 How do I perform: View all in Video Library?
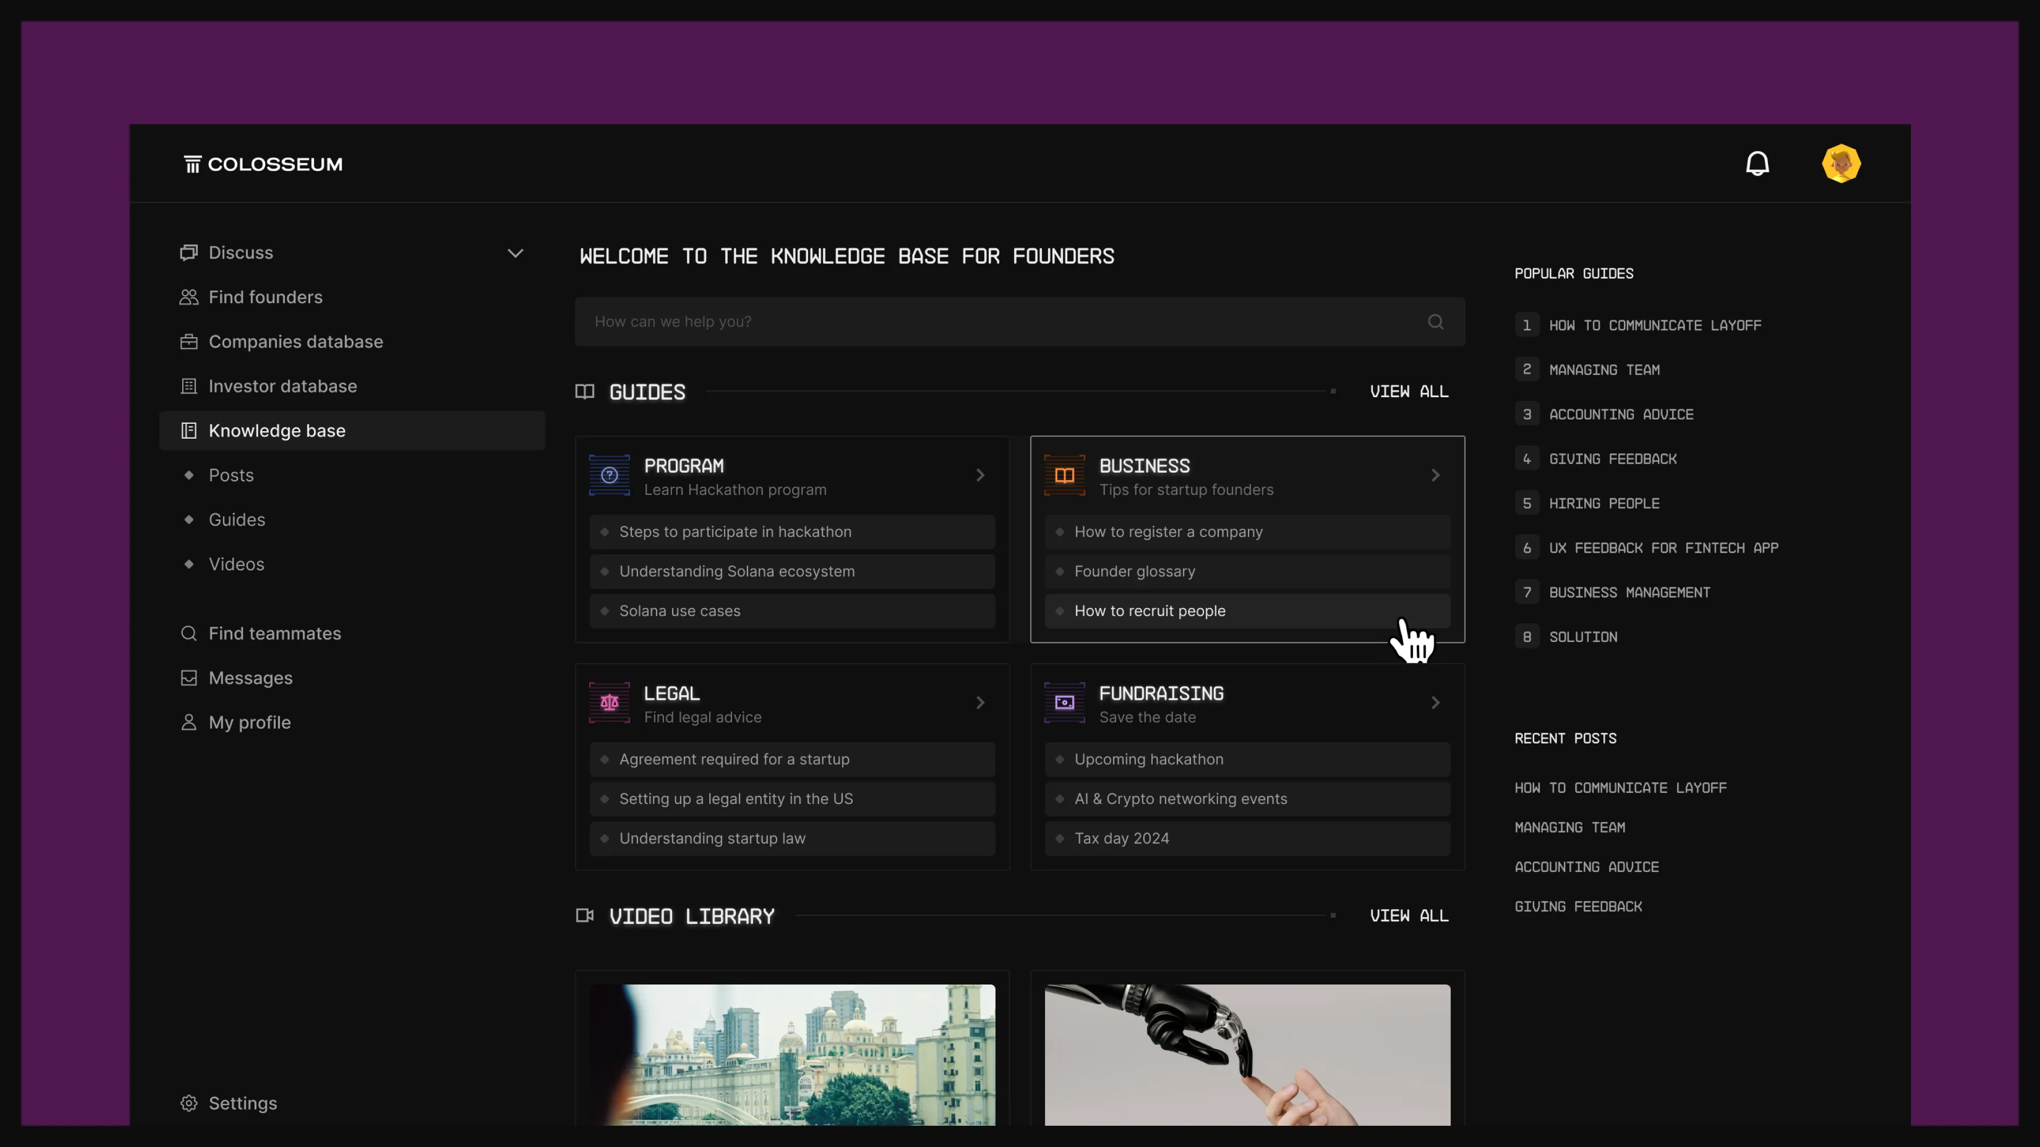1409,916
